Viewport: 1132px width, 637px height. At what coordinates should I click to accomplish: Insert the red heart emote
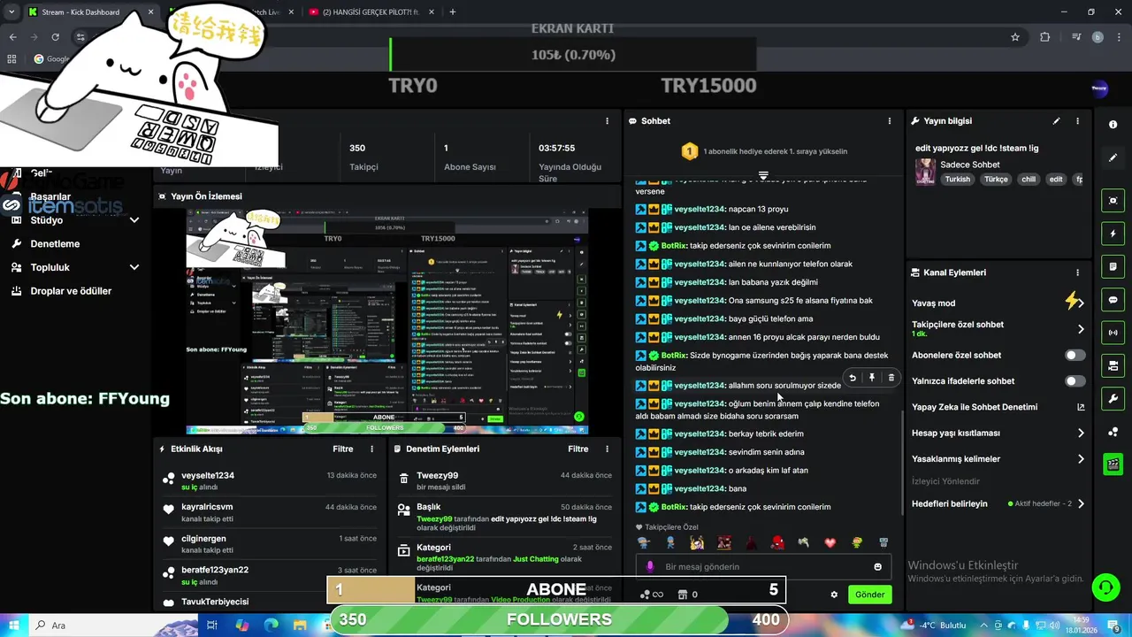tap(830, 542)
